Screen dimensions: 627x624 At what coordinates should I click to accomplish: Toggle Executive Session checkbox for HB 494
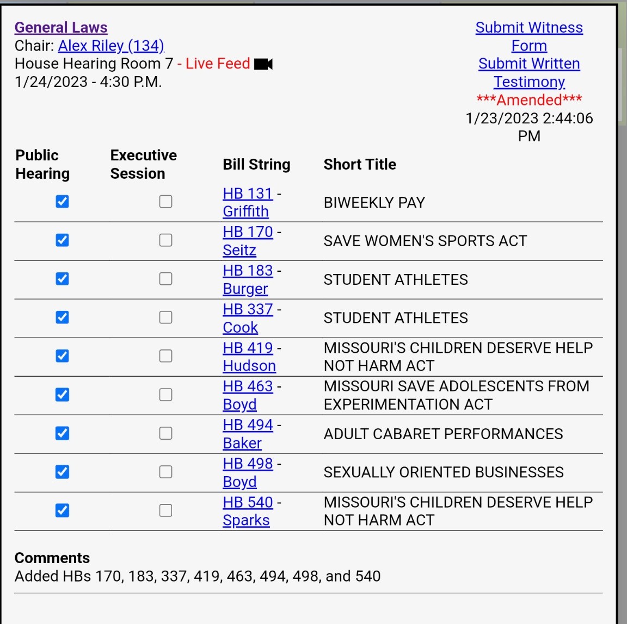(x=165, y=433)
